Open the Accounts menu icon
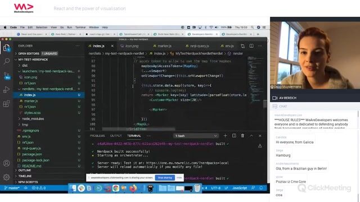The height and width of the screenshot is (202, 360). (x=6, y=163)
